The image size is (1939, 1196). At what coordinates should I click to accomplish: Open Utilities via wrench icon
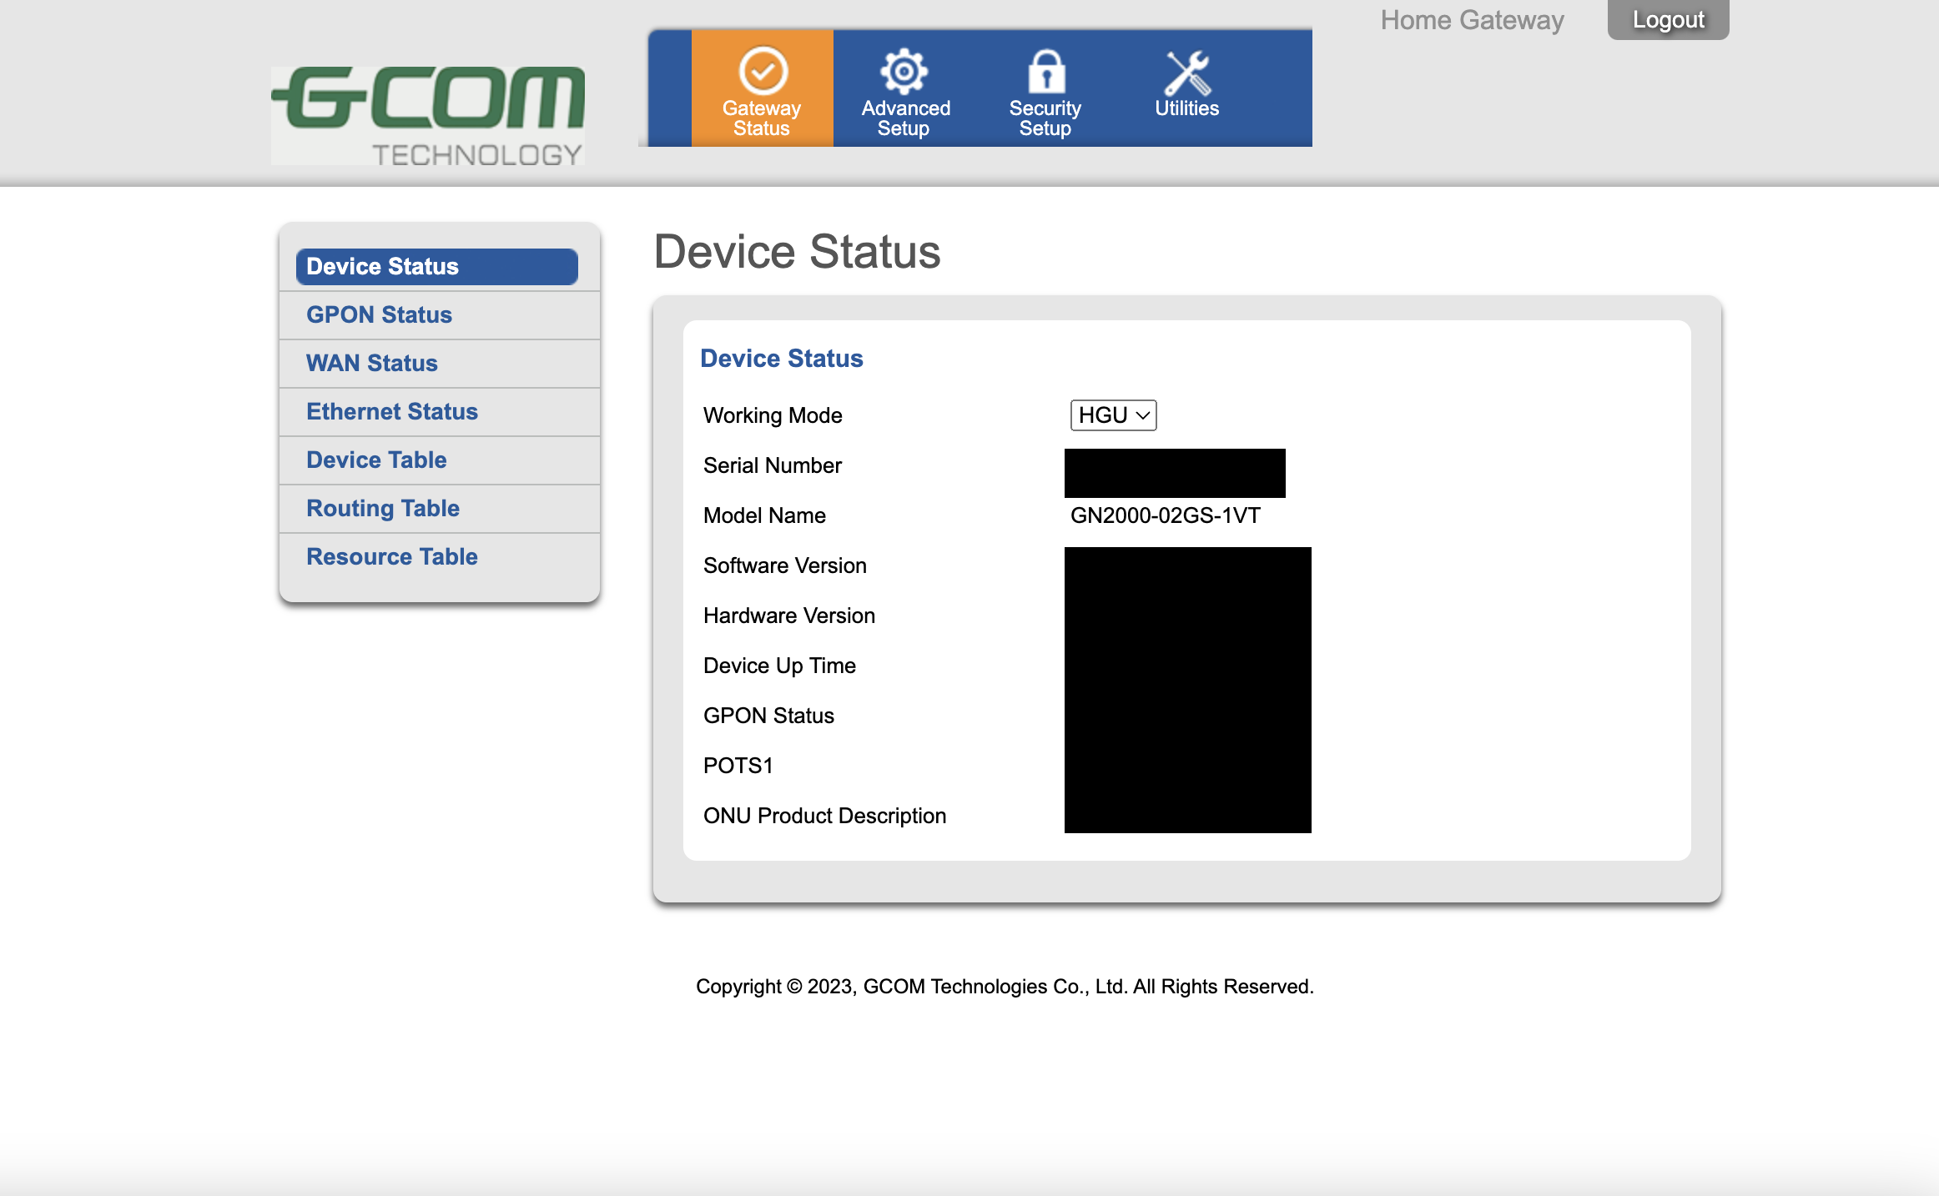[x=1187, y=73]
